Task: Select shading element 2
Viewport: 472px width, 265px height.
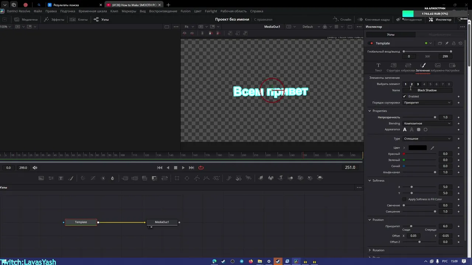Action: pyautogui.click(x=412, y=84)
